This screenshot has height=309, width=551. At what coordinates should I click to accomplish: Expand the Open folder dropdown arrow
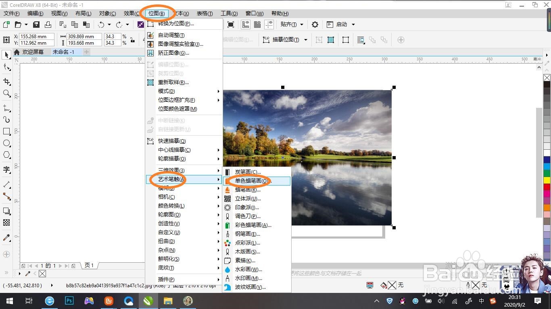tap(26, 25)
